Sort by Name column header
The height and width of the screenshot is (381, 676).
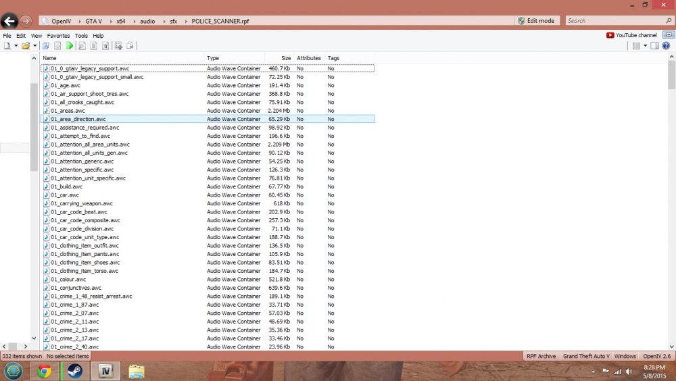(x=122, y=57)
